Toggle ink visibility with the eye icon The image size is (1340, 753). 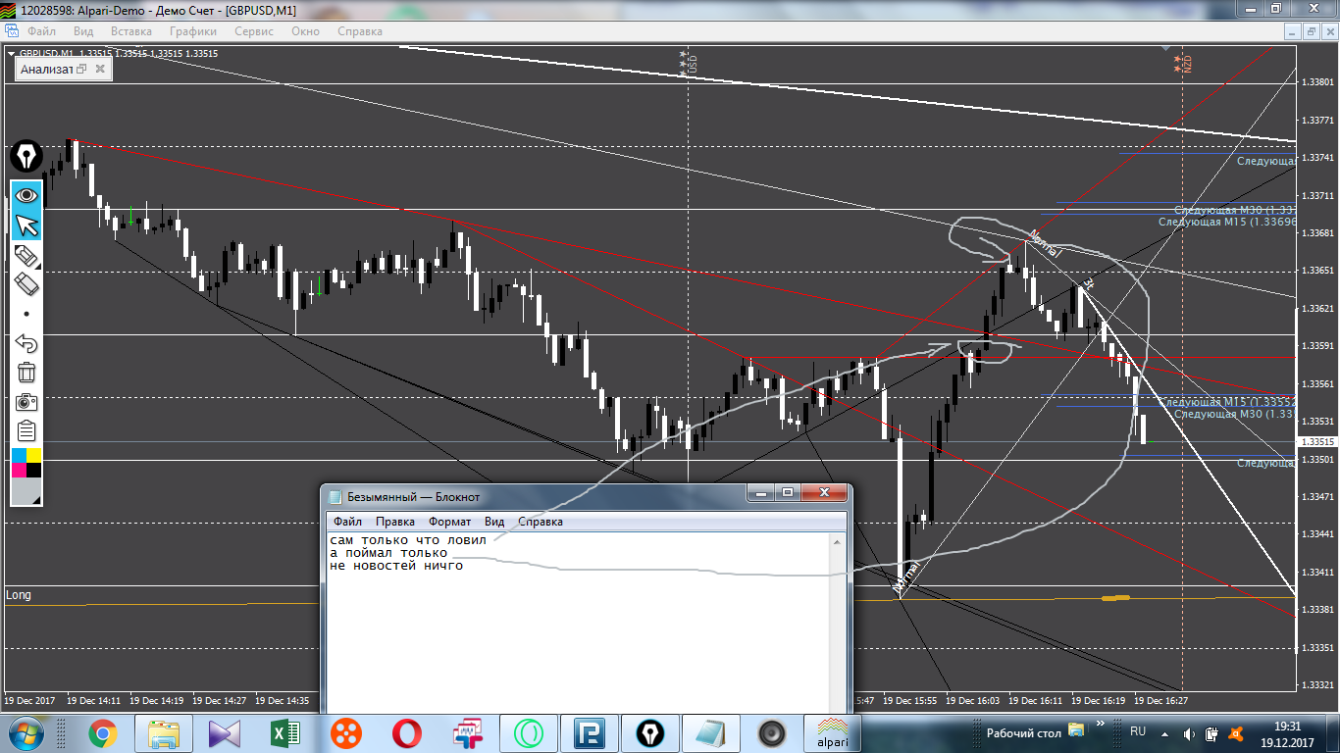click(26, 195)
